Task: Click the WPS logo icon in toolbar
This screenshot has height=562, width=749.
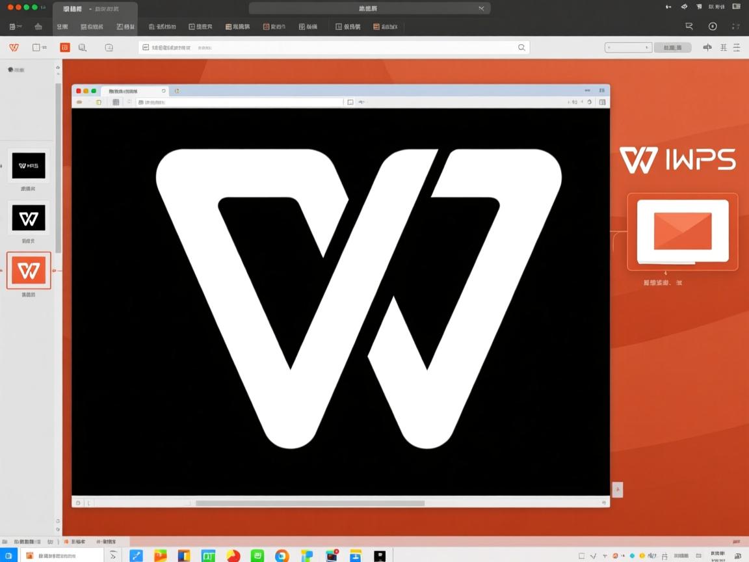Action: 14,47
